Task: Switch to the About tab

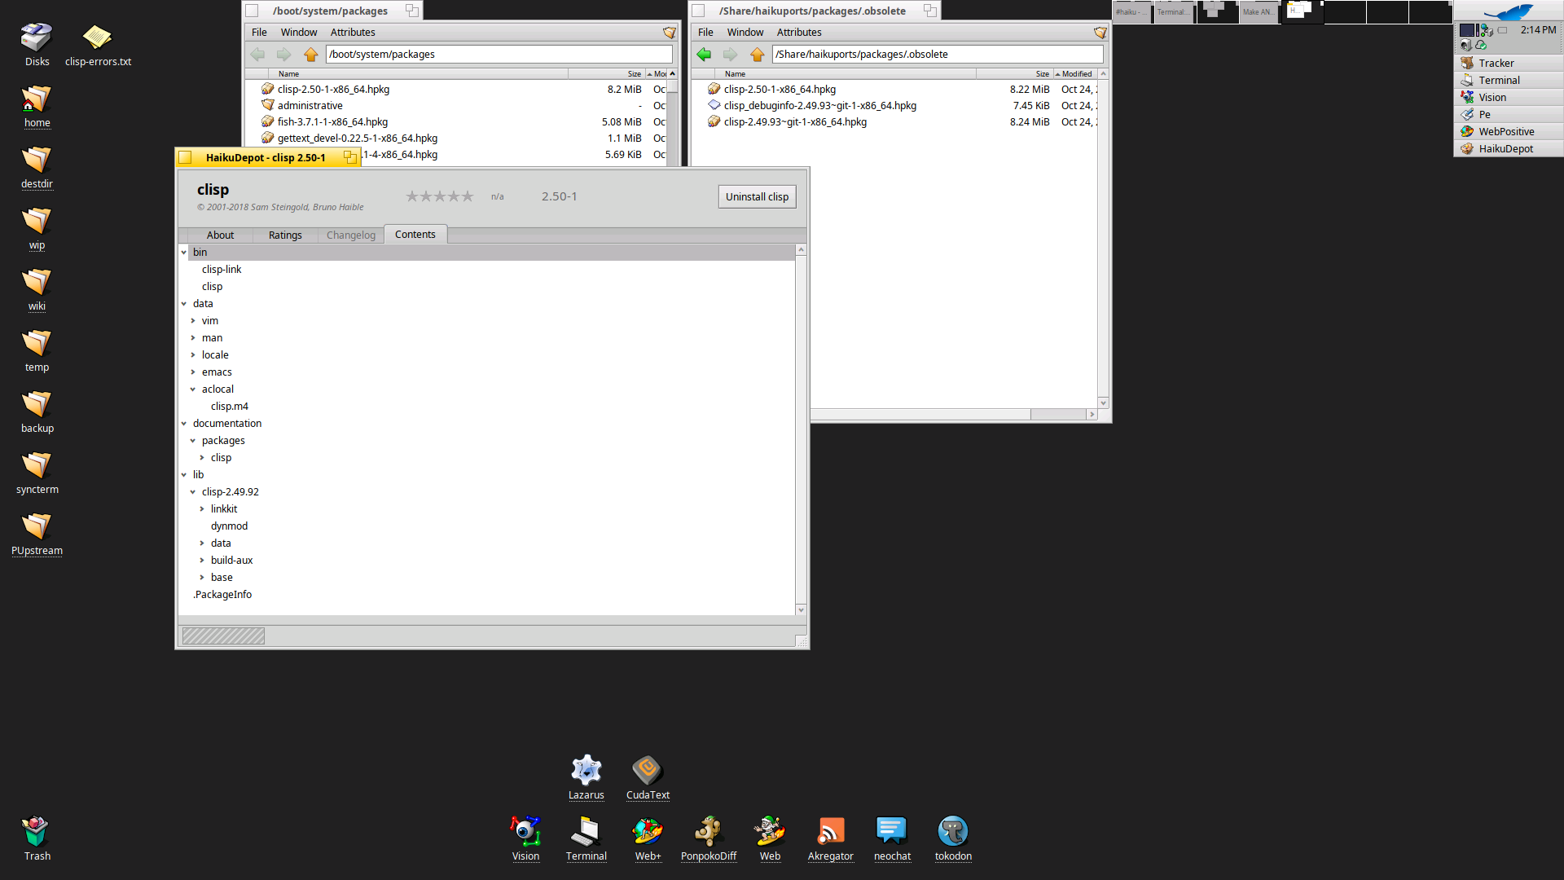Action: 220,235
